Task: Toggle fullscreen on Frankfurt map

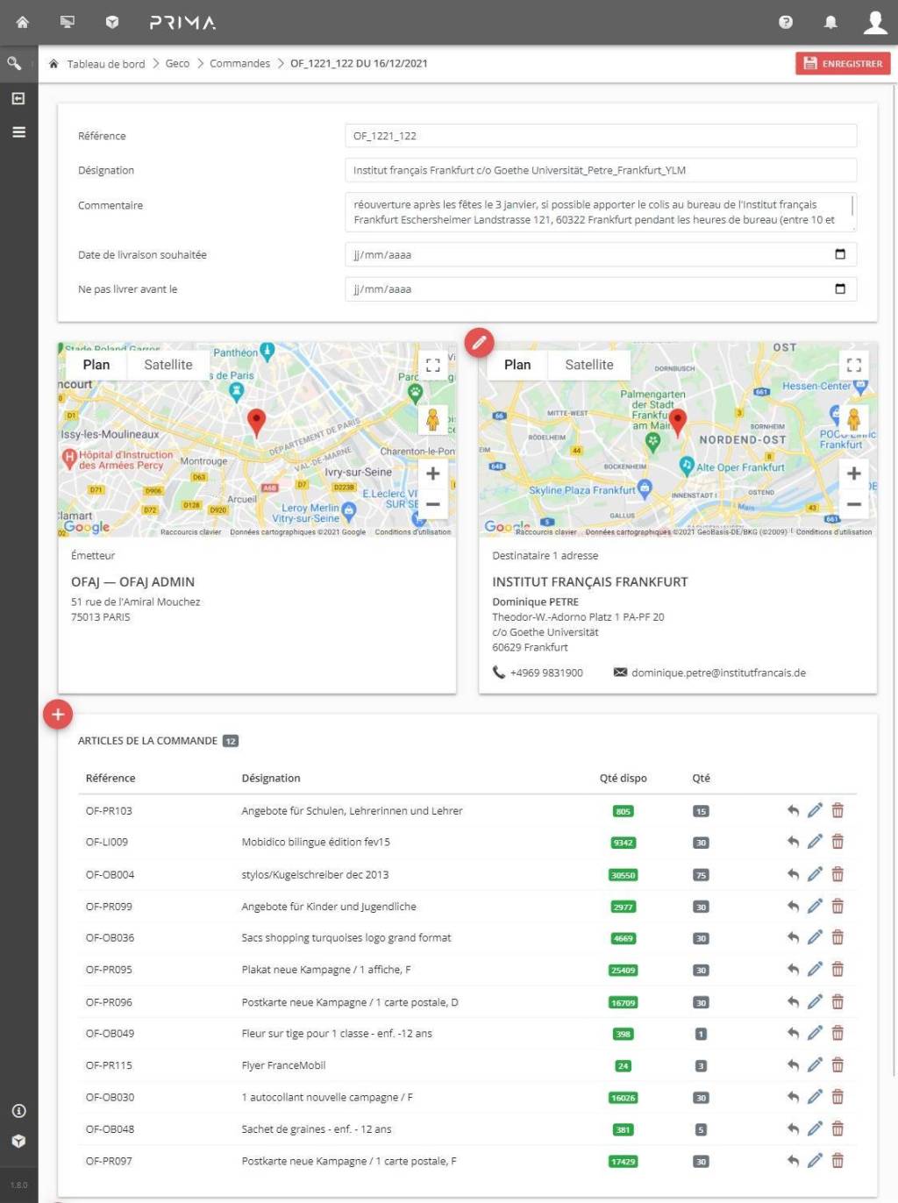Action: click(854, 365)
